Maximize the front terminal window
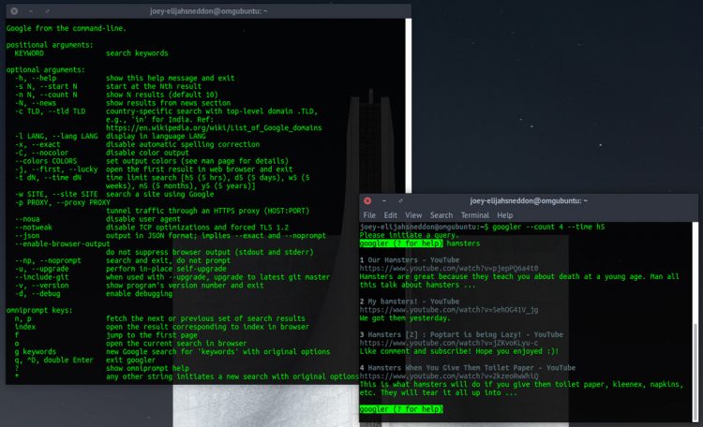This screenshot has width=703, height=427. pyautogui.click(x=400, y=200)
